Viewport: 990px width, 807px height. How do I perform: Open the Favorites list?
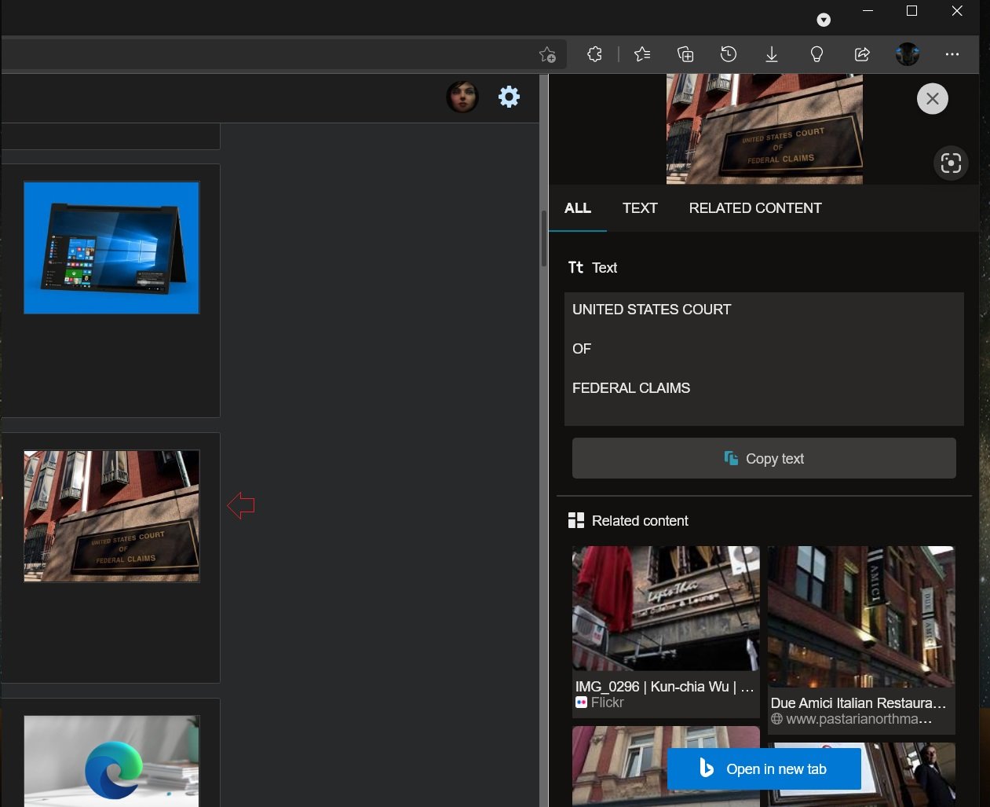pos(642,54)
